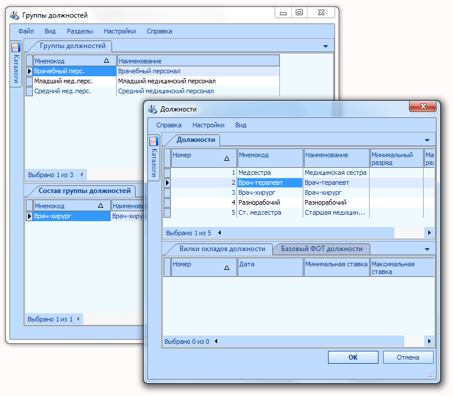
Task: Open Справка menu in Должности window
Action: (x=169, y=125)
